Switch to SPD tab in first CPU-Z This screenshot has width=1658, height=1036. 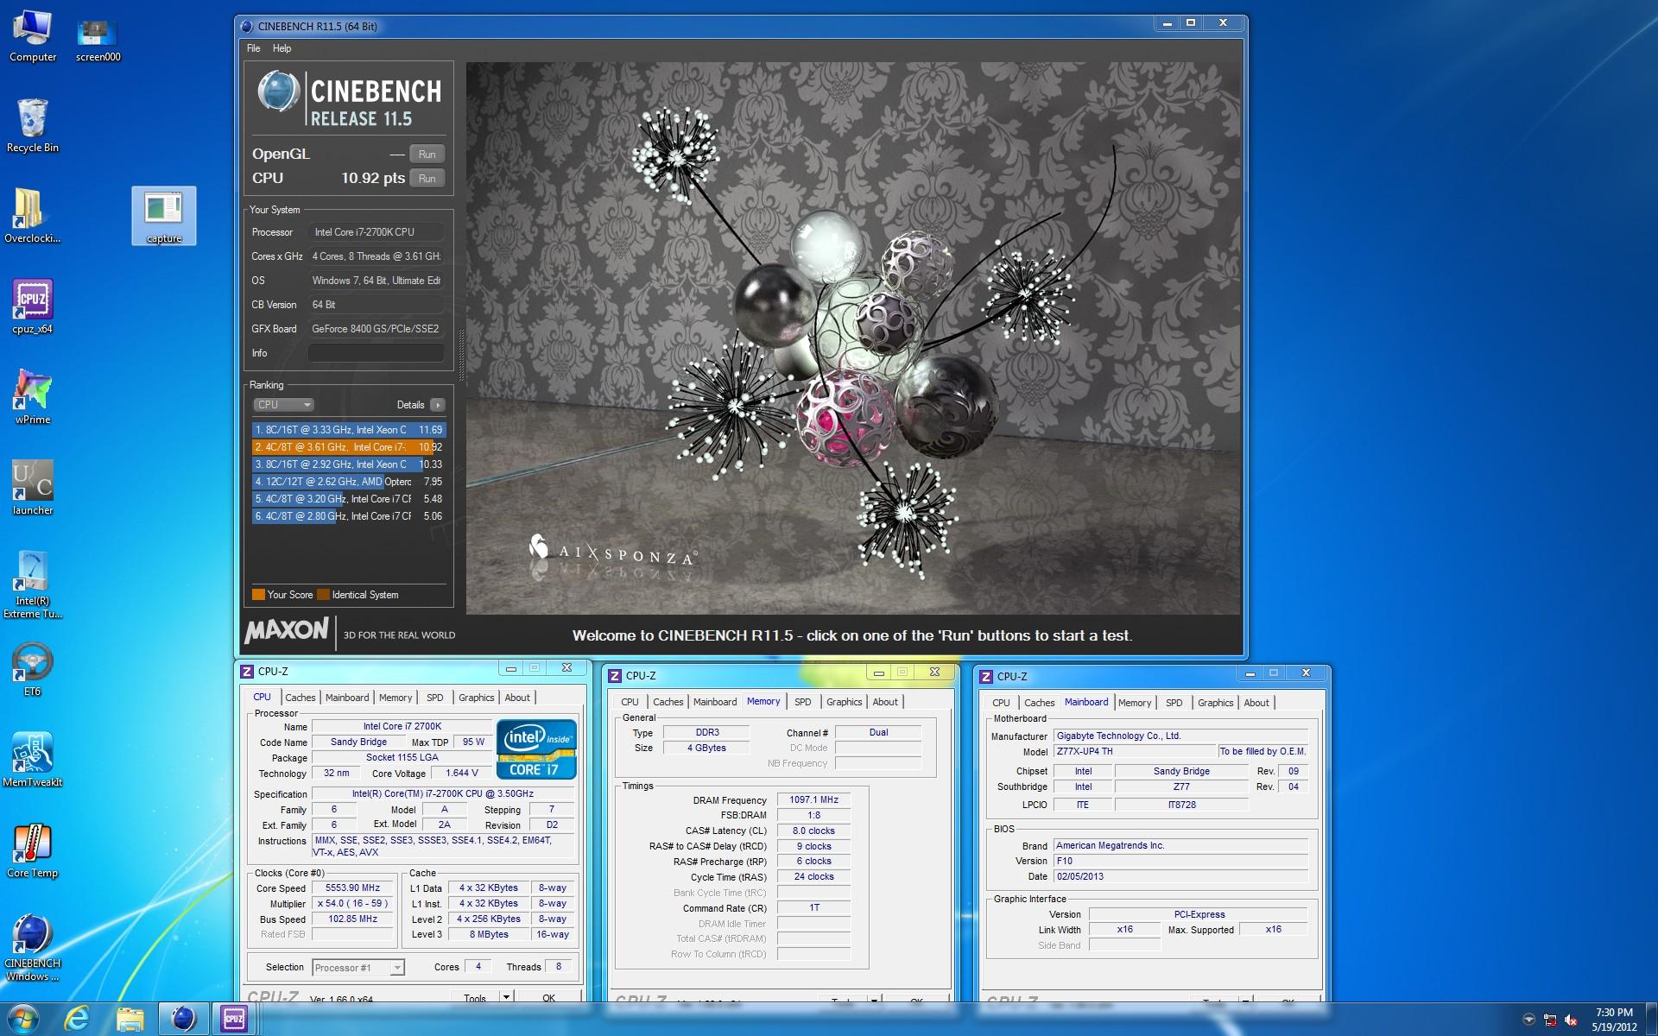pyautogui.click(x=435, y=698)
